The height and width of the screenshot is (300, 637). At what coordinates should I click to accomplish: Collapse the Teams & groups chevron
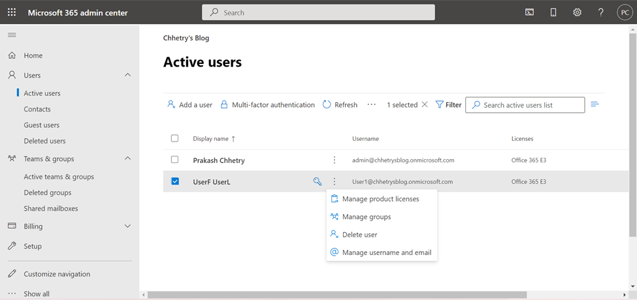(x=127, y=158)
